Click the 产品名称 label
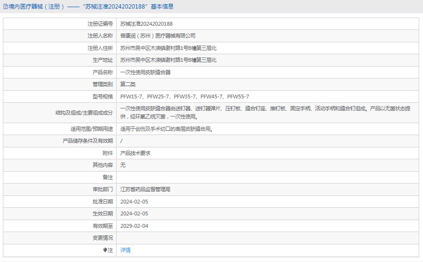The height and width of the screenshot is (262, 423). (x=103, y=72)
